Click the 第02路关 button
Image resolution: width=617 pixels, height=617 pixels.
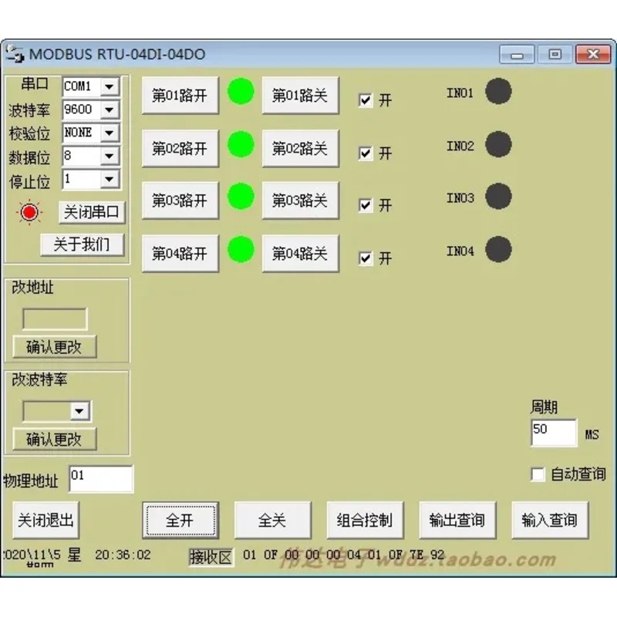(300, 148)
